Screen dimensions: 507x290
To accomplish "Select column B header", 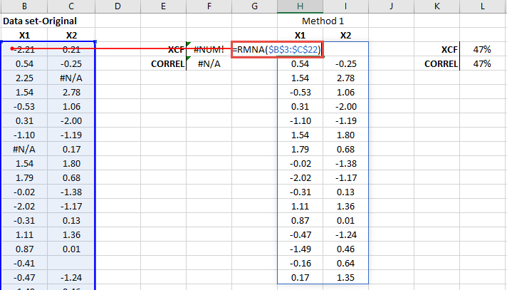I will pos(25,6).
